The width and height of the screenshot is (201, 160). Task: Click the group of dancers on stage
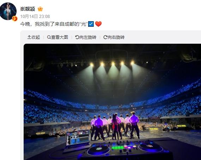115,126
